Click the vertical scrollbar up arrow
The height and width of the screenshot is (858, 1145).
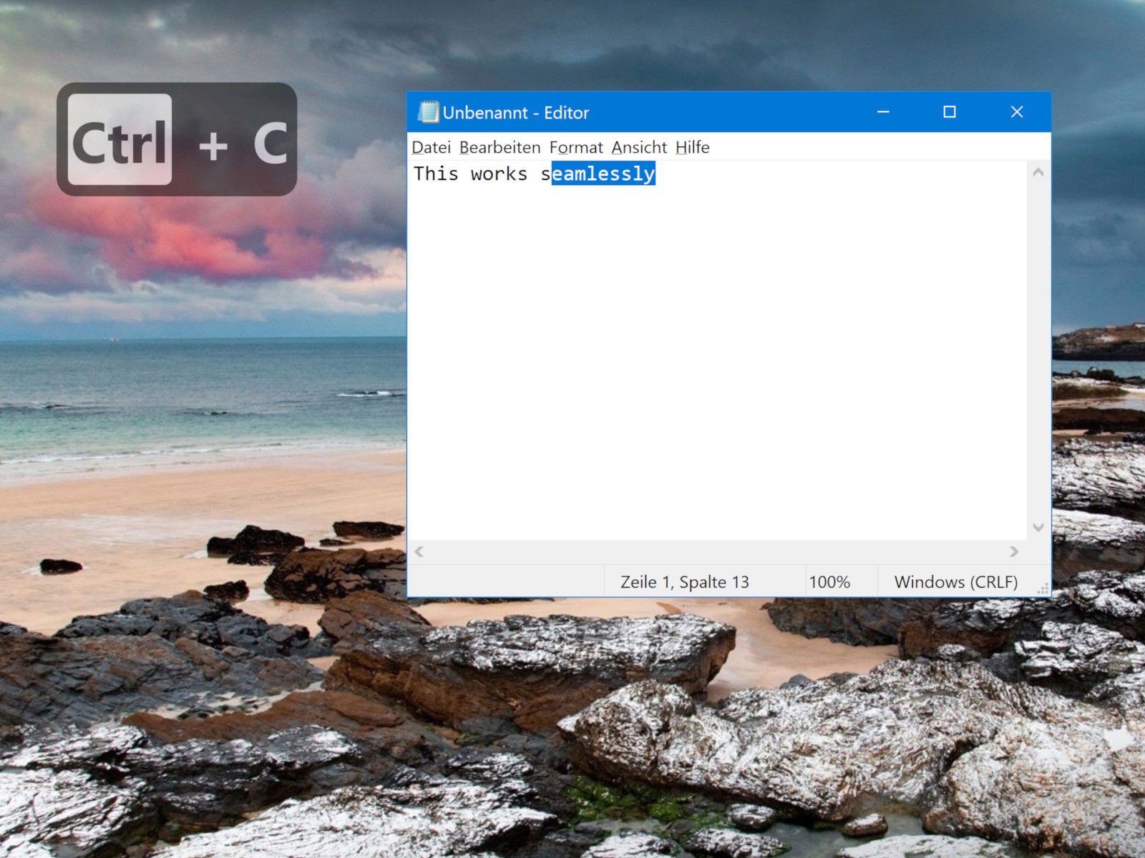coord(1038,172)
